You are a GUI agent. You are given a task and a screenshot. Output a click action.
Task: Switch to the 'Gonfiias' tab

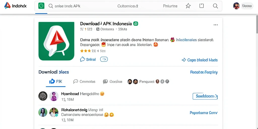coord(113,82)
